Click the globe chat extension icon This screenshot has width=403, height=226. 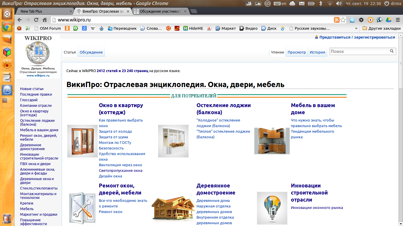pyautogui.click(x=379, y=20)
